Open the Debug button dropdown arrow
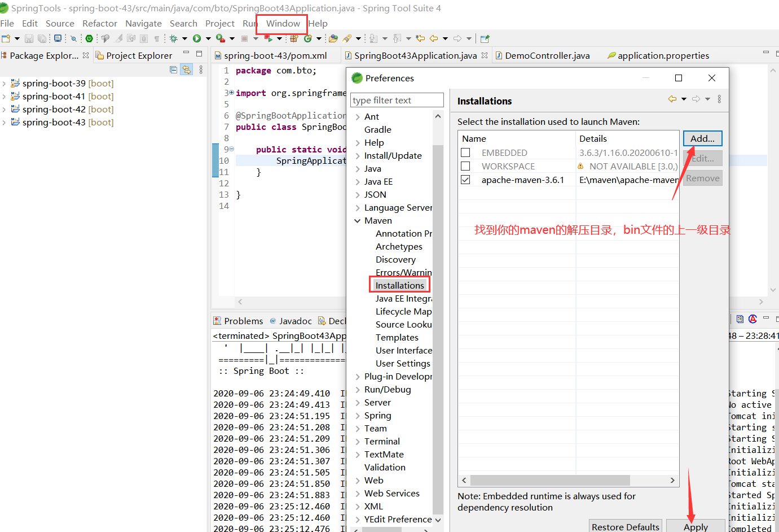 click(184, 38)
